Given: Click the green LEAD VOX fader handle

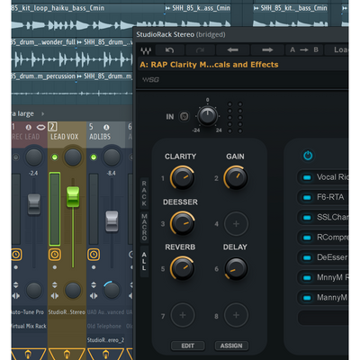Looking at the screenshot, I should 73,197.
